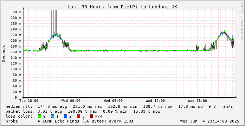The height and width of the screenshot is (126, 245).
Task: Click the Wed 06:00 time axis label
Action: (x=113, y=101)
